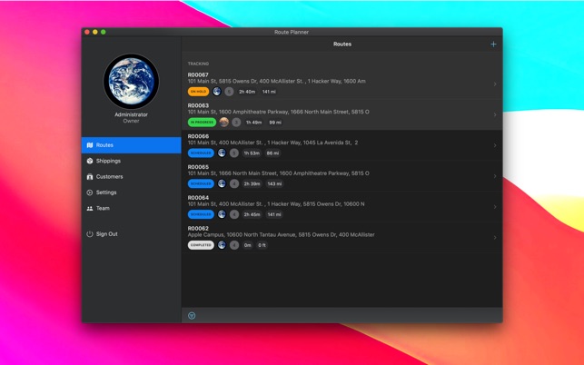Select the Routes sidebar item
Image resolution: width=584 pixels, height=365 pixels.
[131, 145]
